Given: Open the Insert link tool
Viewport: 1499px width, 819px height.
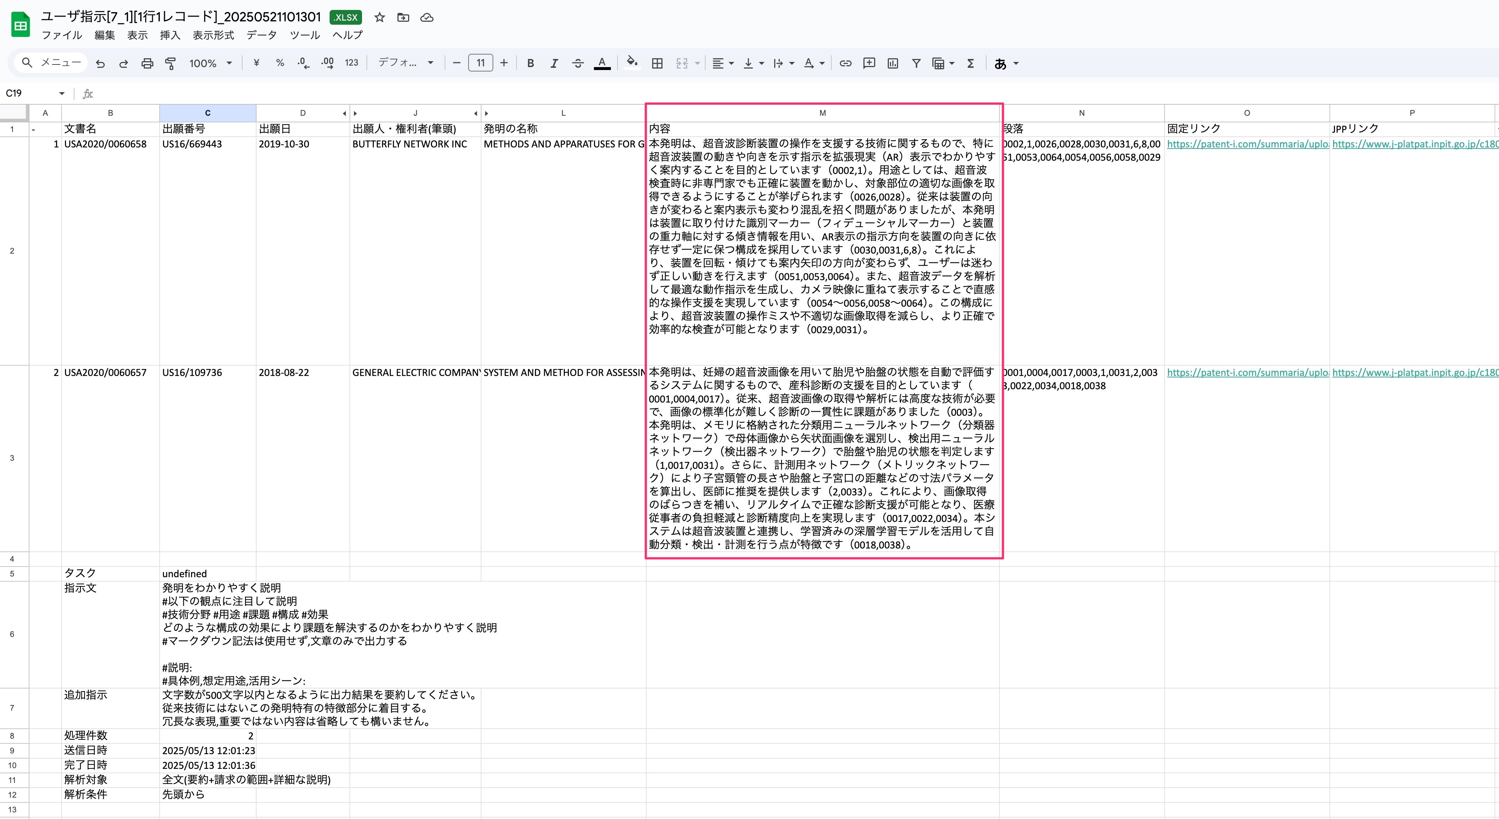Looking at the screenshot, I should tap(845, 63).
